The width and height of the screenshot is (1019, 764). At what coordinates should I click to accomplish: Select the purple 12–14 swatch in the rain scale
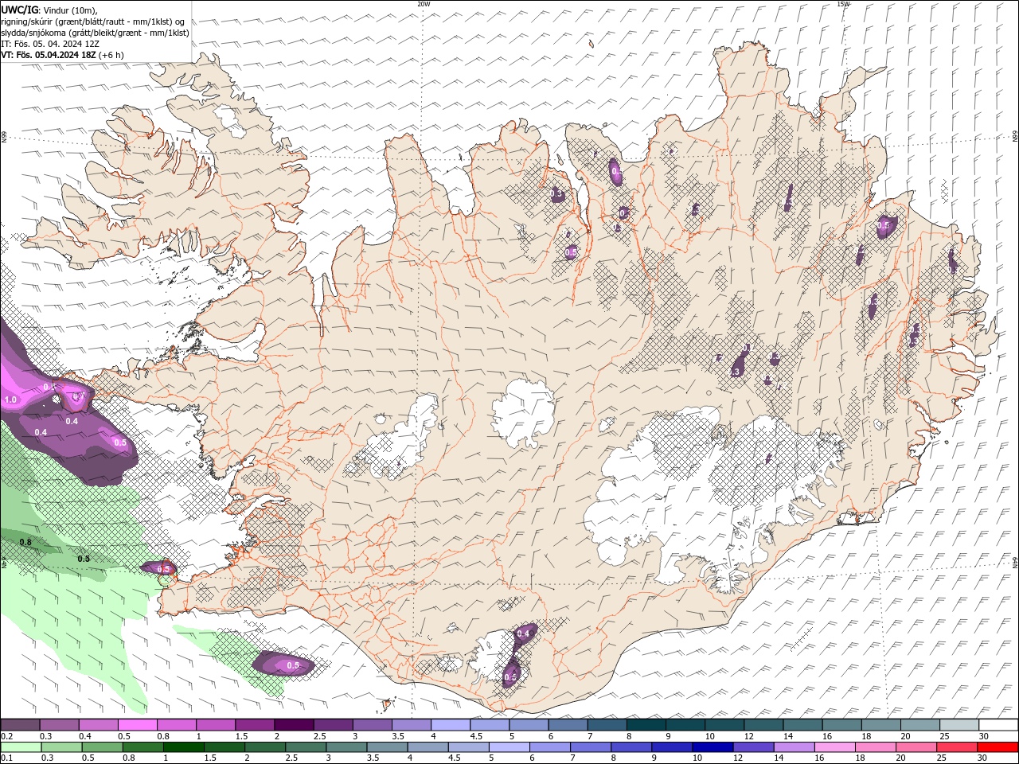point(752,747)
